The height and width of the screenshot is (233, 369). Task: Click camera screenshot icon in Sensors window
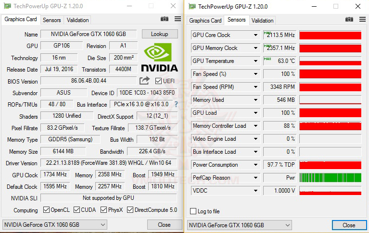(349, 19)
